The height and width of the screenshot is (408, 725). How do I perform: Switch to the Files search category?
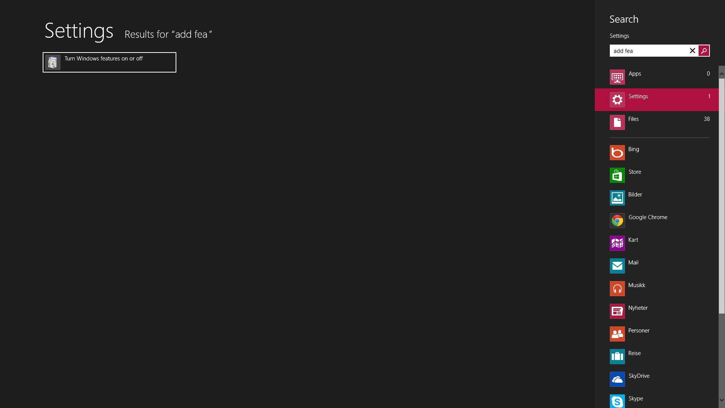coord(657,122)
